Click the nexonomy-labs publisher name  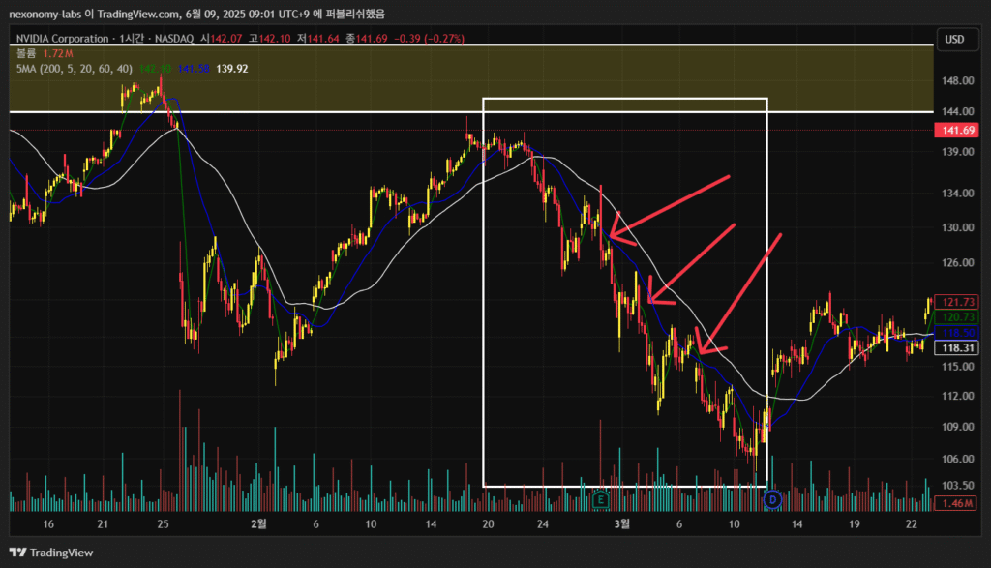[x=48, y=14]
